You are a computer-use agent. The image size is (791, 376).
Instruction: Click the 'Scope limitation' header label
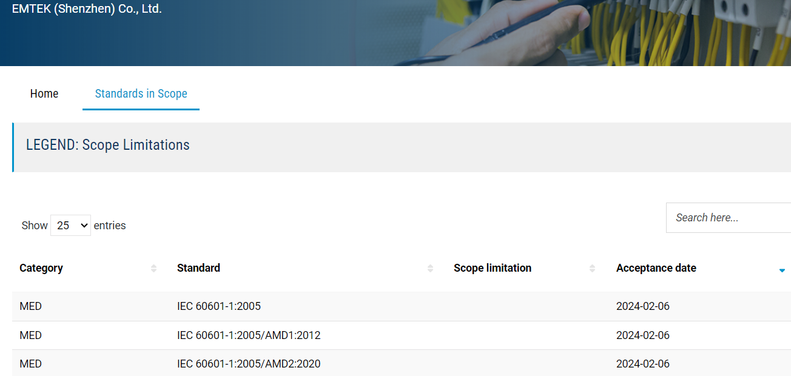[492, 268]
